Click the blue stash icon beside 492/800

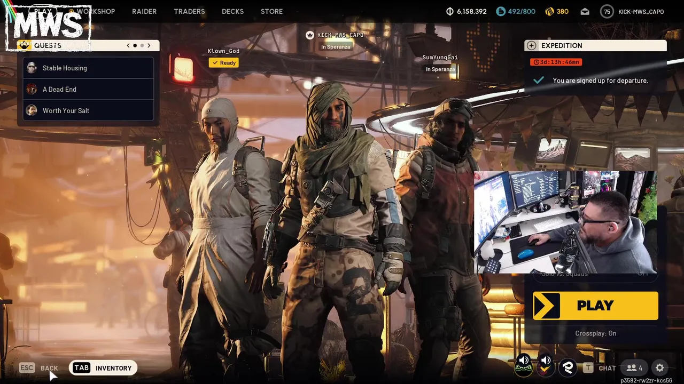tap(500, 11)
